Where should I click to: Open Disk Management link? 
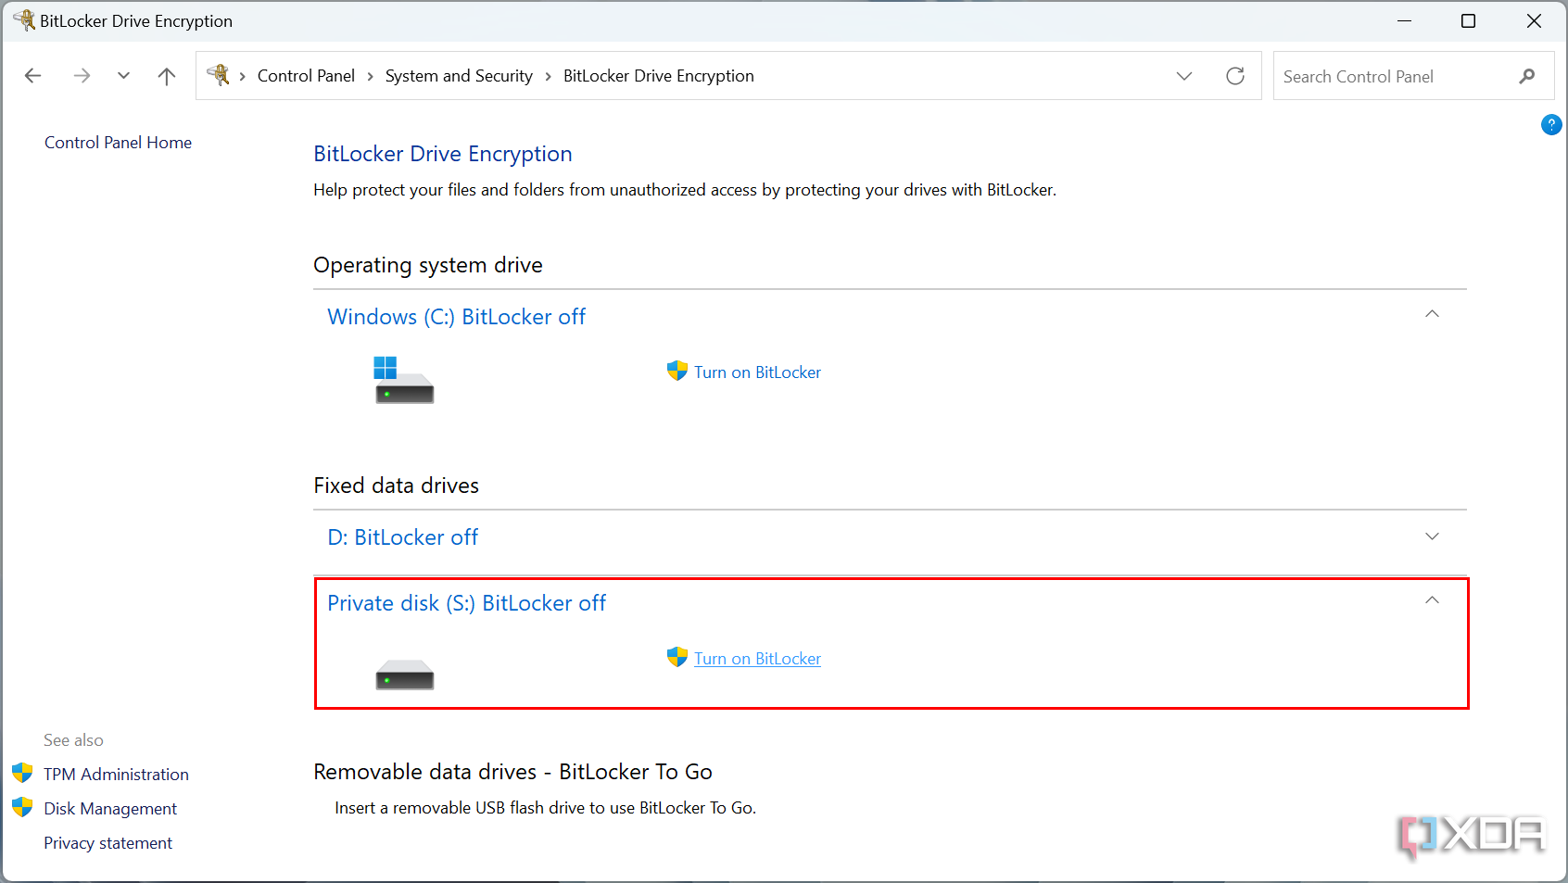tap(110, 809)
